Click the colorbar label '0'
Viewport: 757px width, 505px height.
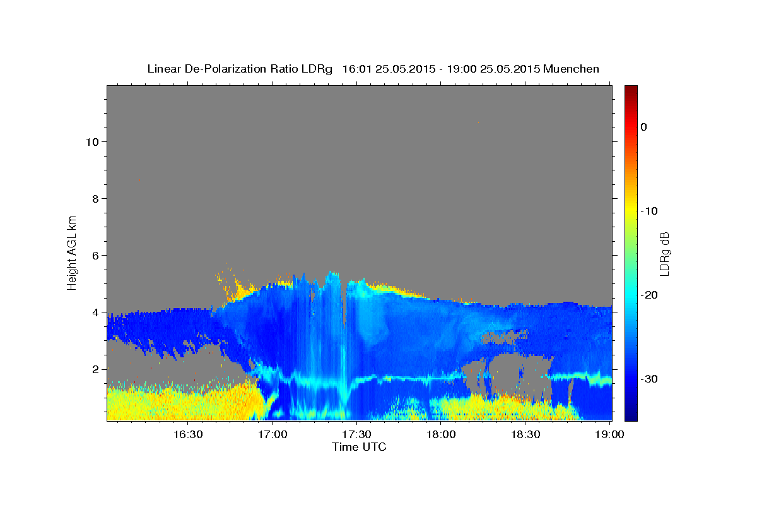644,127
